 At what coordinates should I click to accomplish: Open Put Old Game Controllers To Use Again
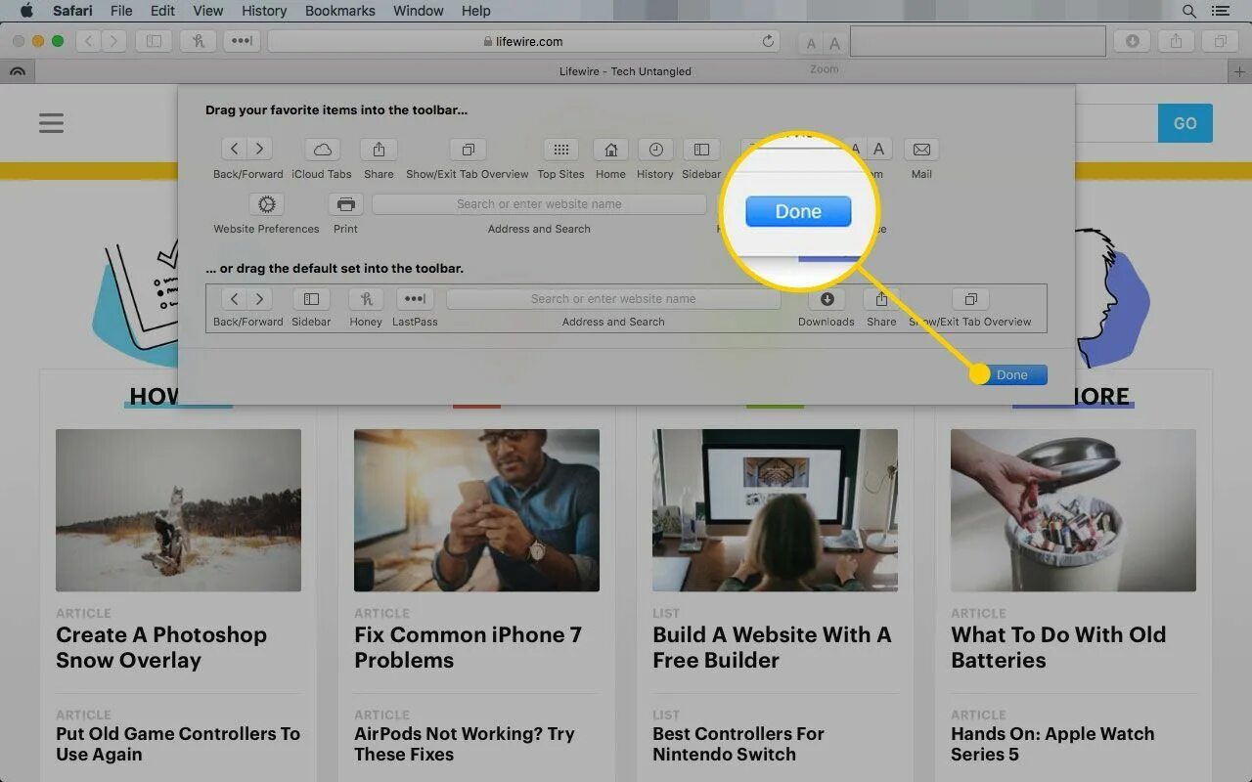pos(178,744)
